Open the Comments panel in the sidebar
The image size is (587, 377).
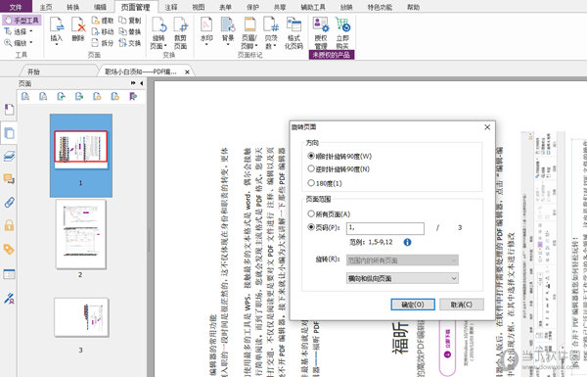tap(9, 179)
